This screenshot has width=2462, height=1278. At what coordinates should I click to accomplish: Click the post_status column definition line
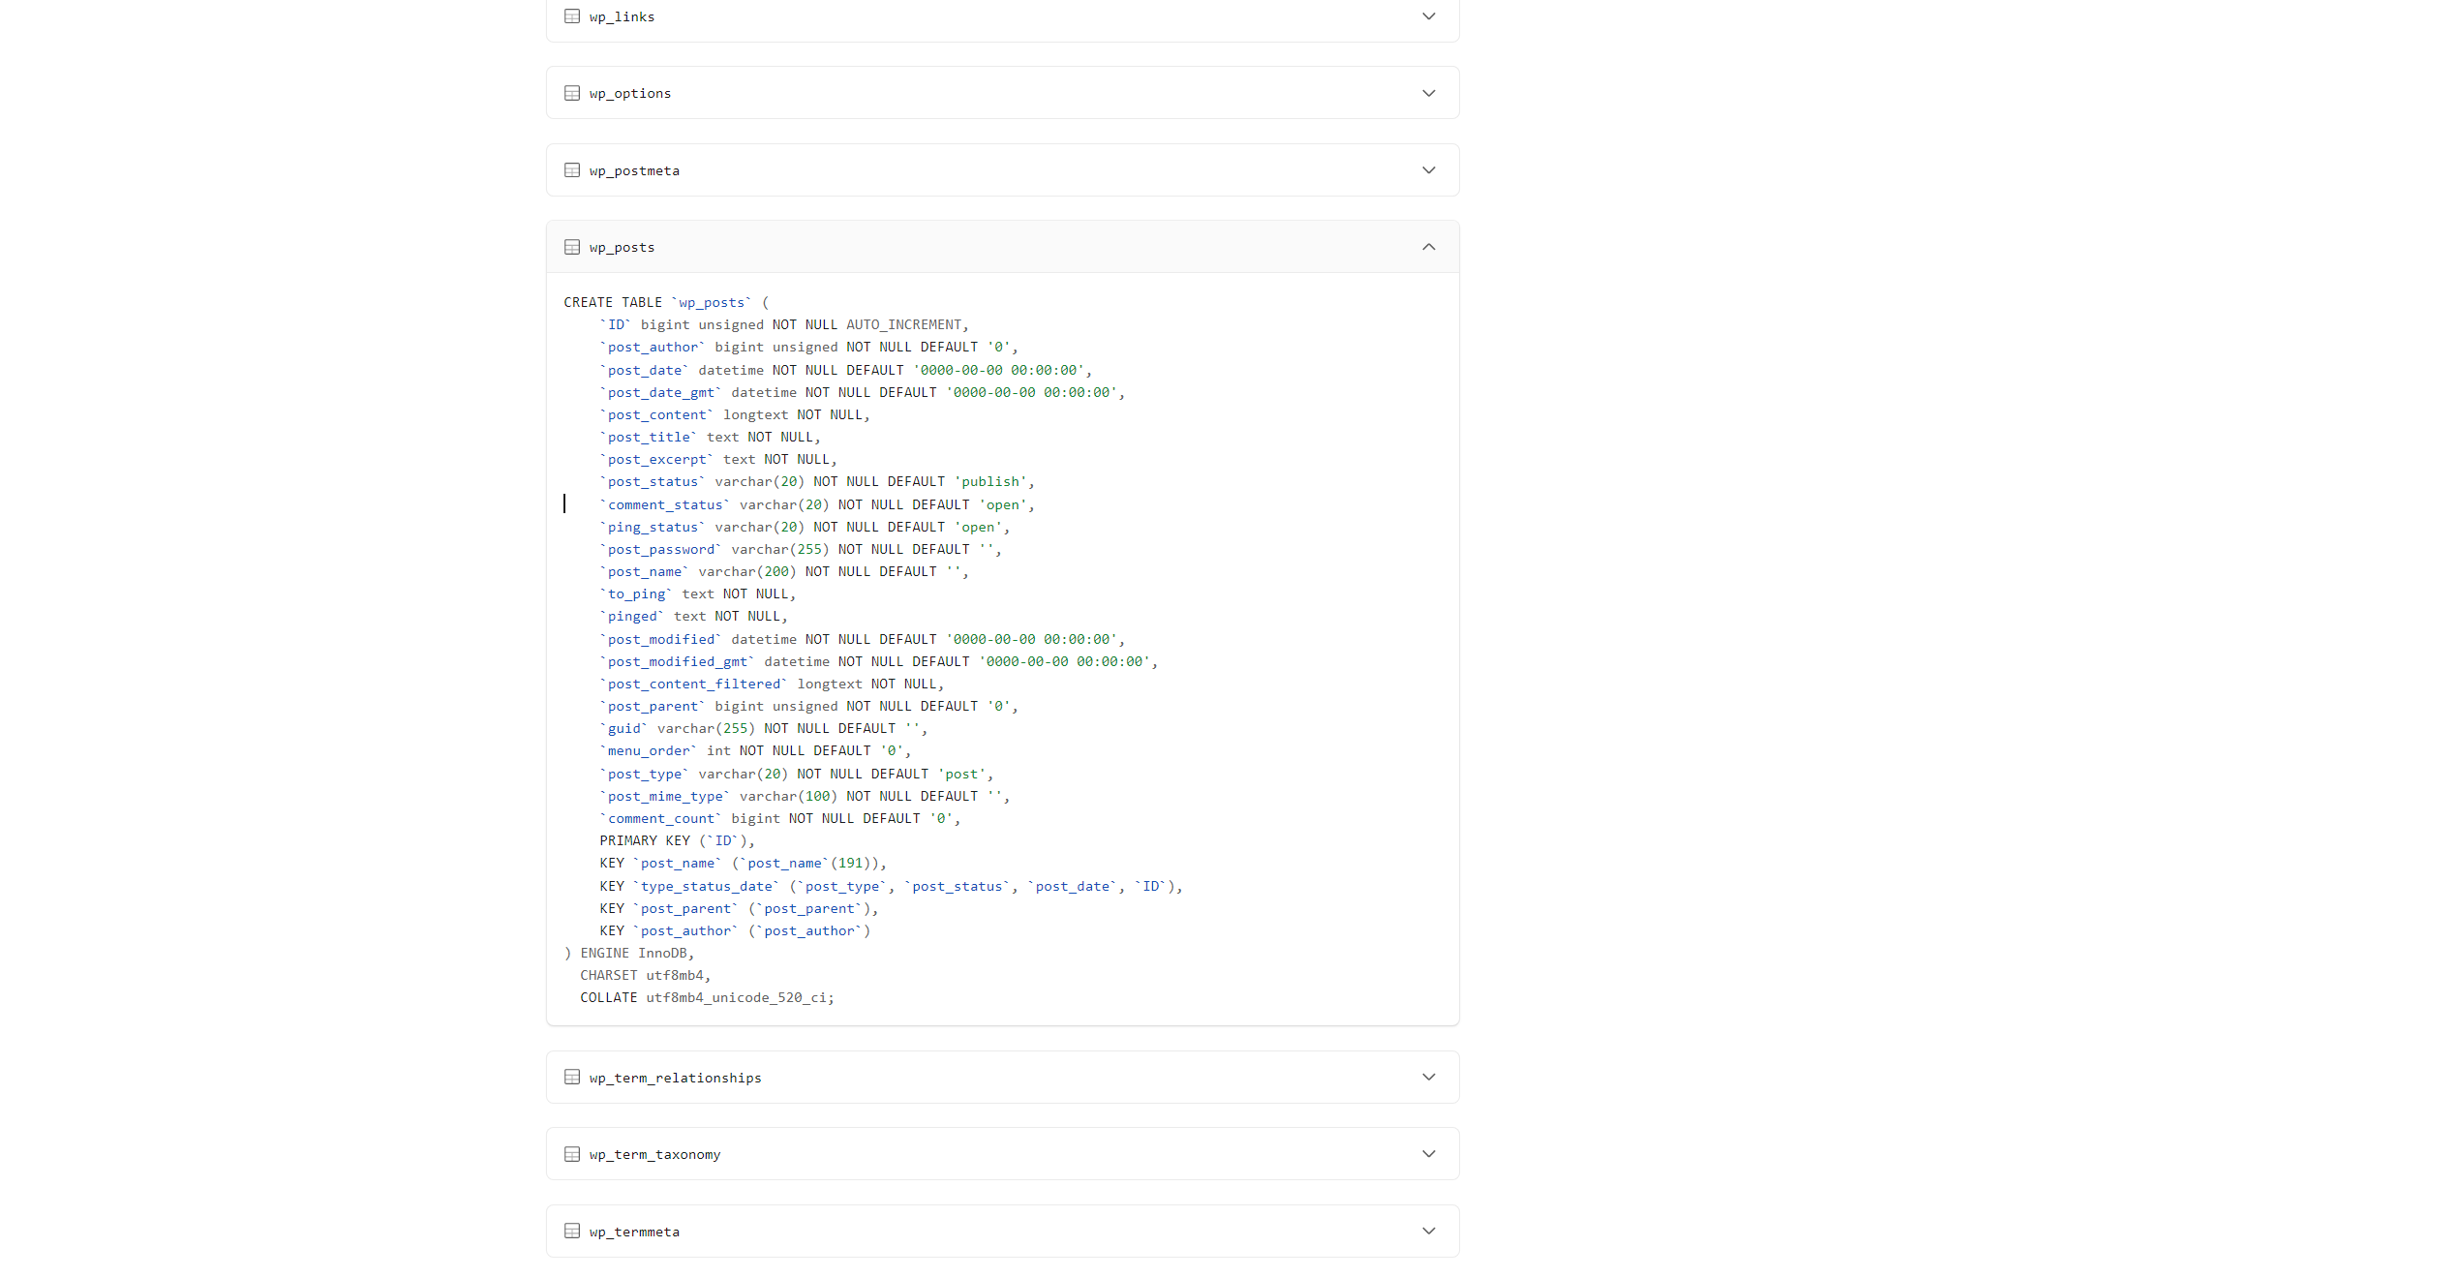[x=817, y=482]
